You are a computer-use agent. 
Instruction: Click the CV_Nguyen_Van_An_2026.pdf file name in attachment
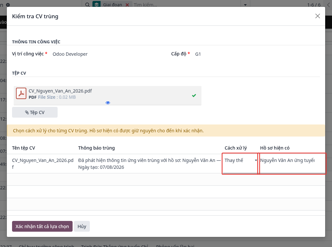point(60,91)
